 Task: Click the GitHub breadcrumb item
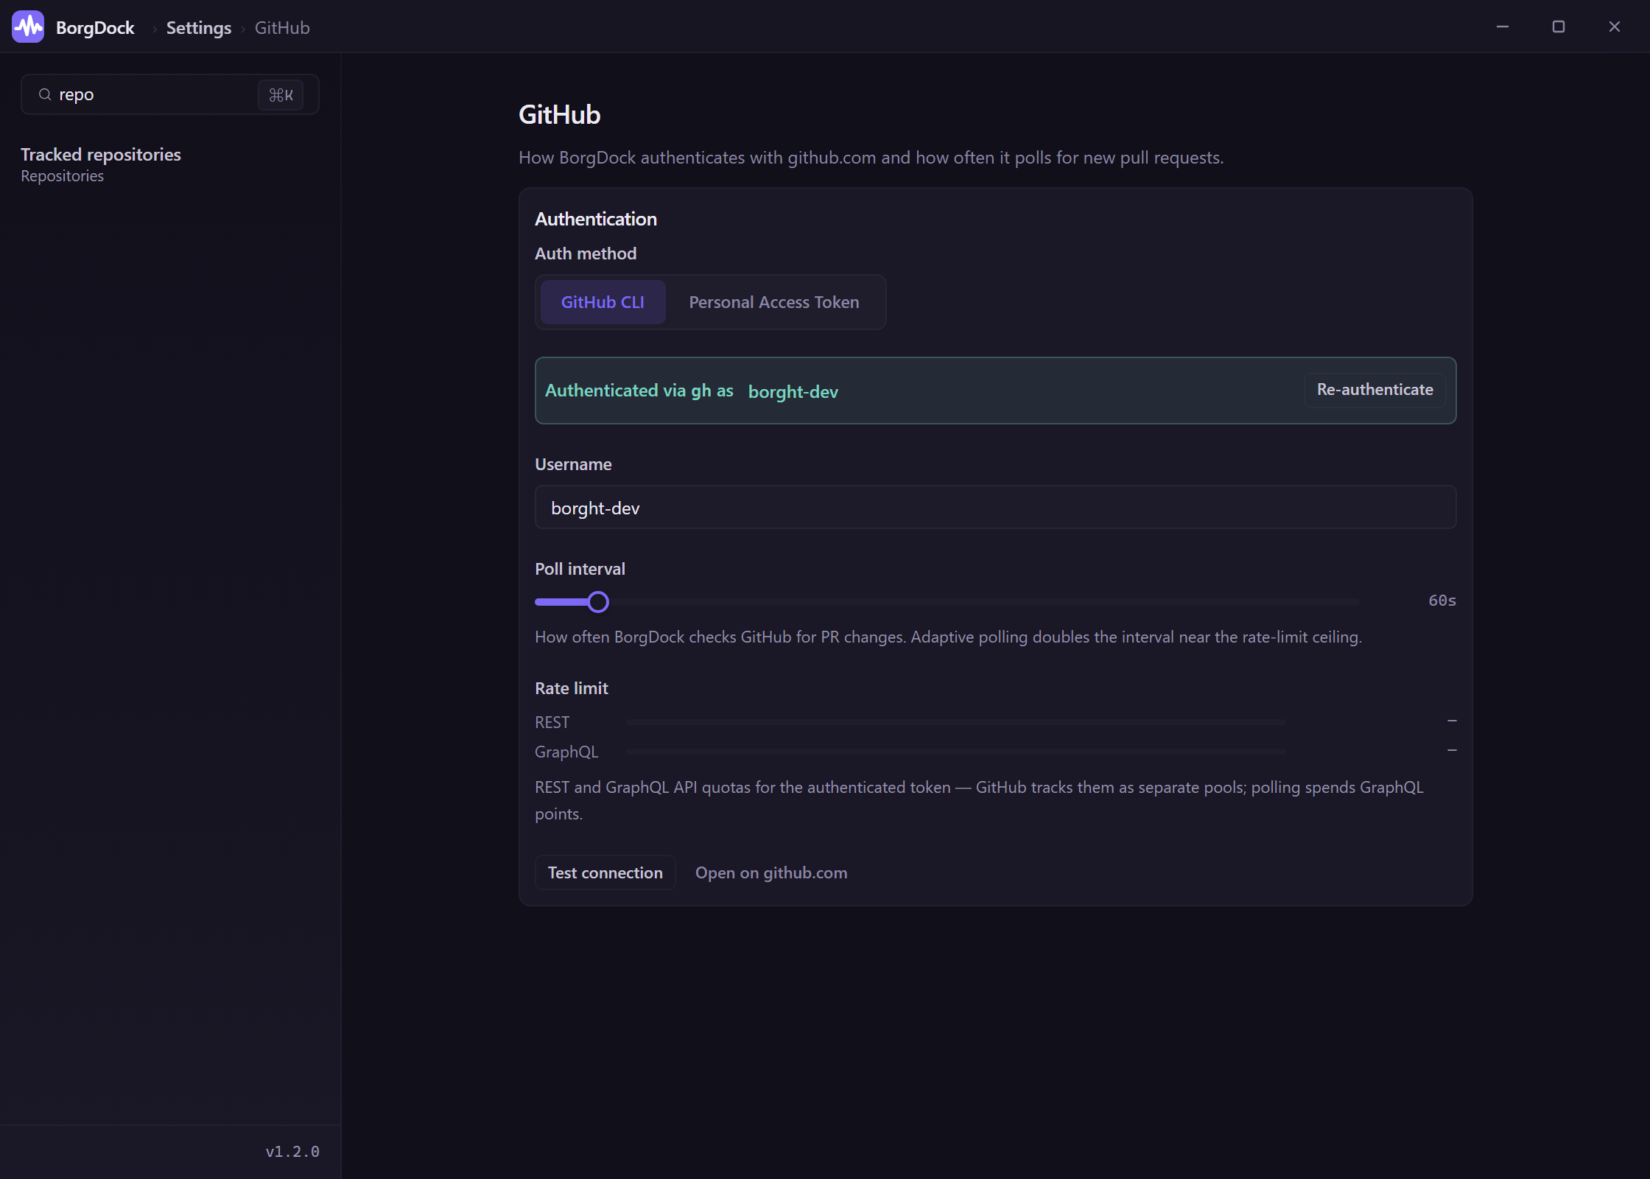[282, 28]
